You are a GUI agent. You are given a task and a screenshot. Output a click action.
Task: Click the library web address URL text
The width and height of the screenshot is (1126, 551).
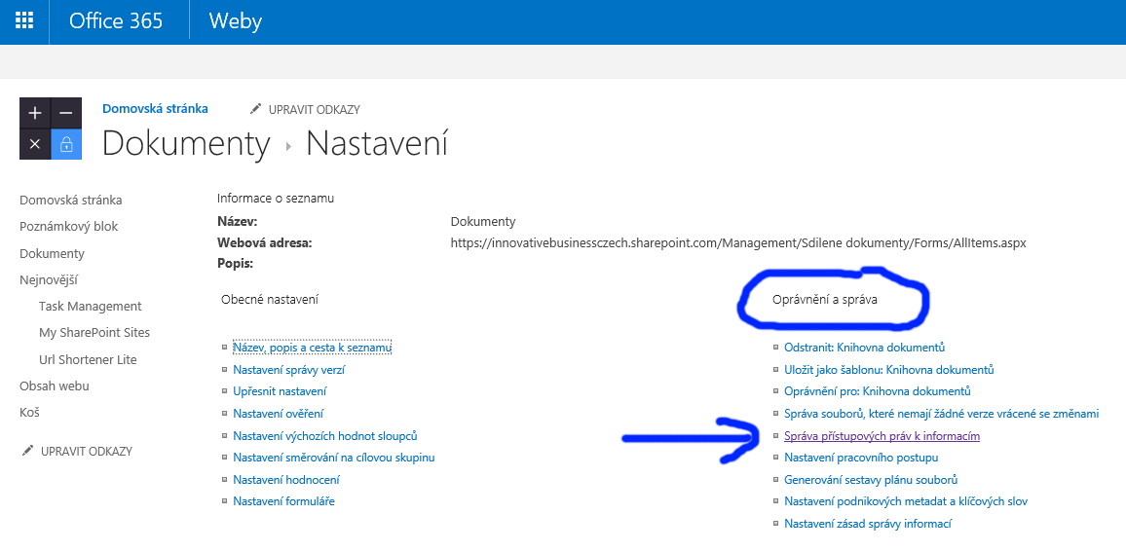(x=738, y=243)
